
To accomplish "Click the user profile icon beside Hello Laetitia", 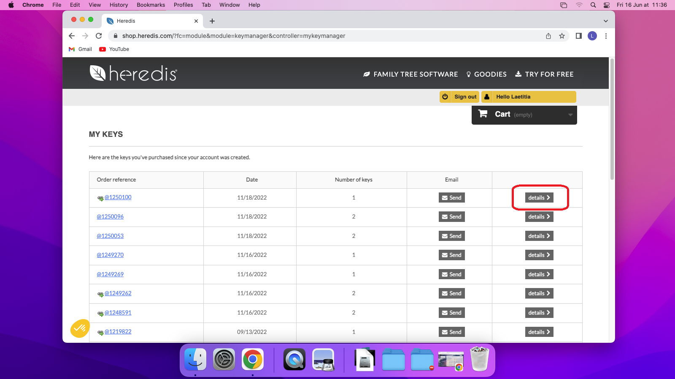I will [x=487, y=97].
